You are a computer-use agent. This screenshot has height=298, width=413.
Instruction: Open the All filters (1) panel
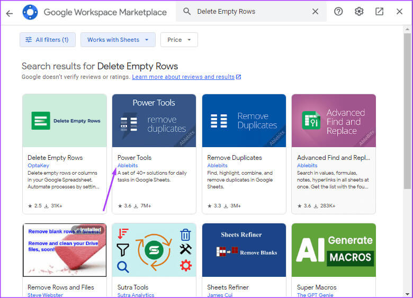click(x=48, y=40)
